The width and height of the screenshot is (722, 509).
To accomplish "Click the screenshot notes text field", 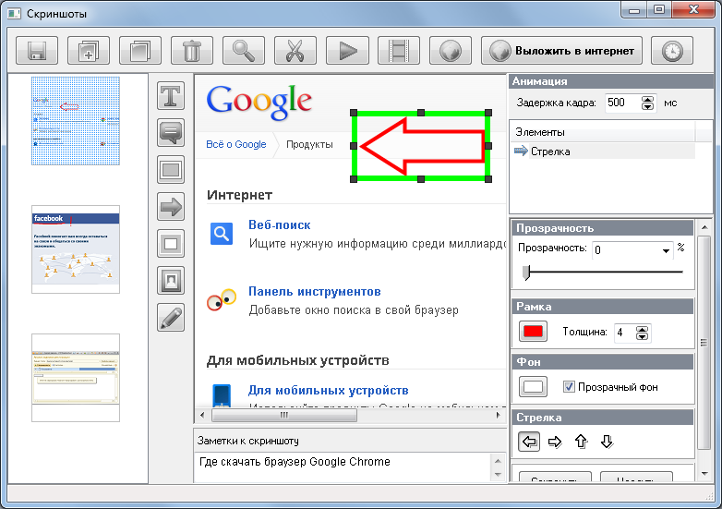I will (x=343, y=467).
